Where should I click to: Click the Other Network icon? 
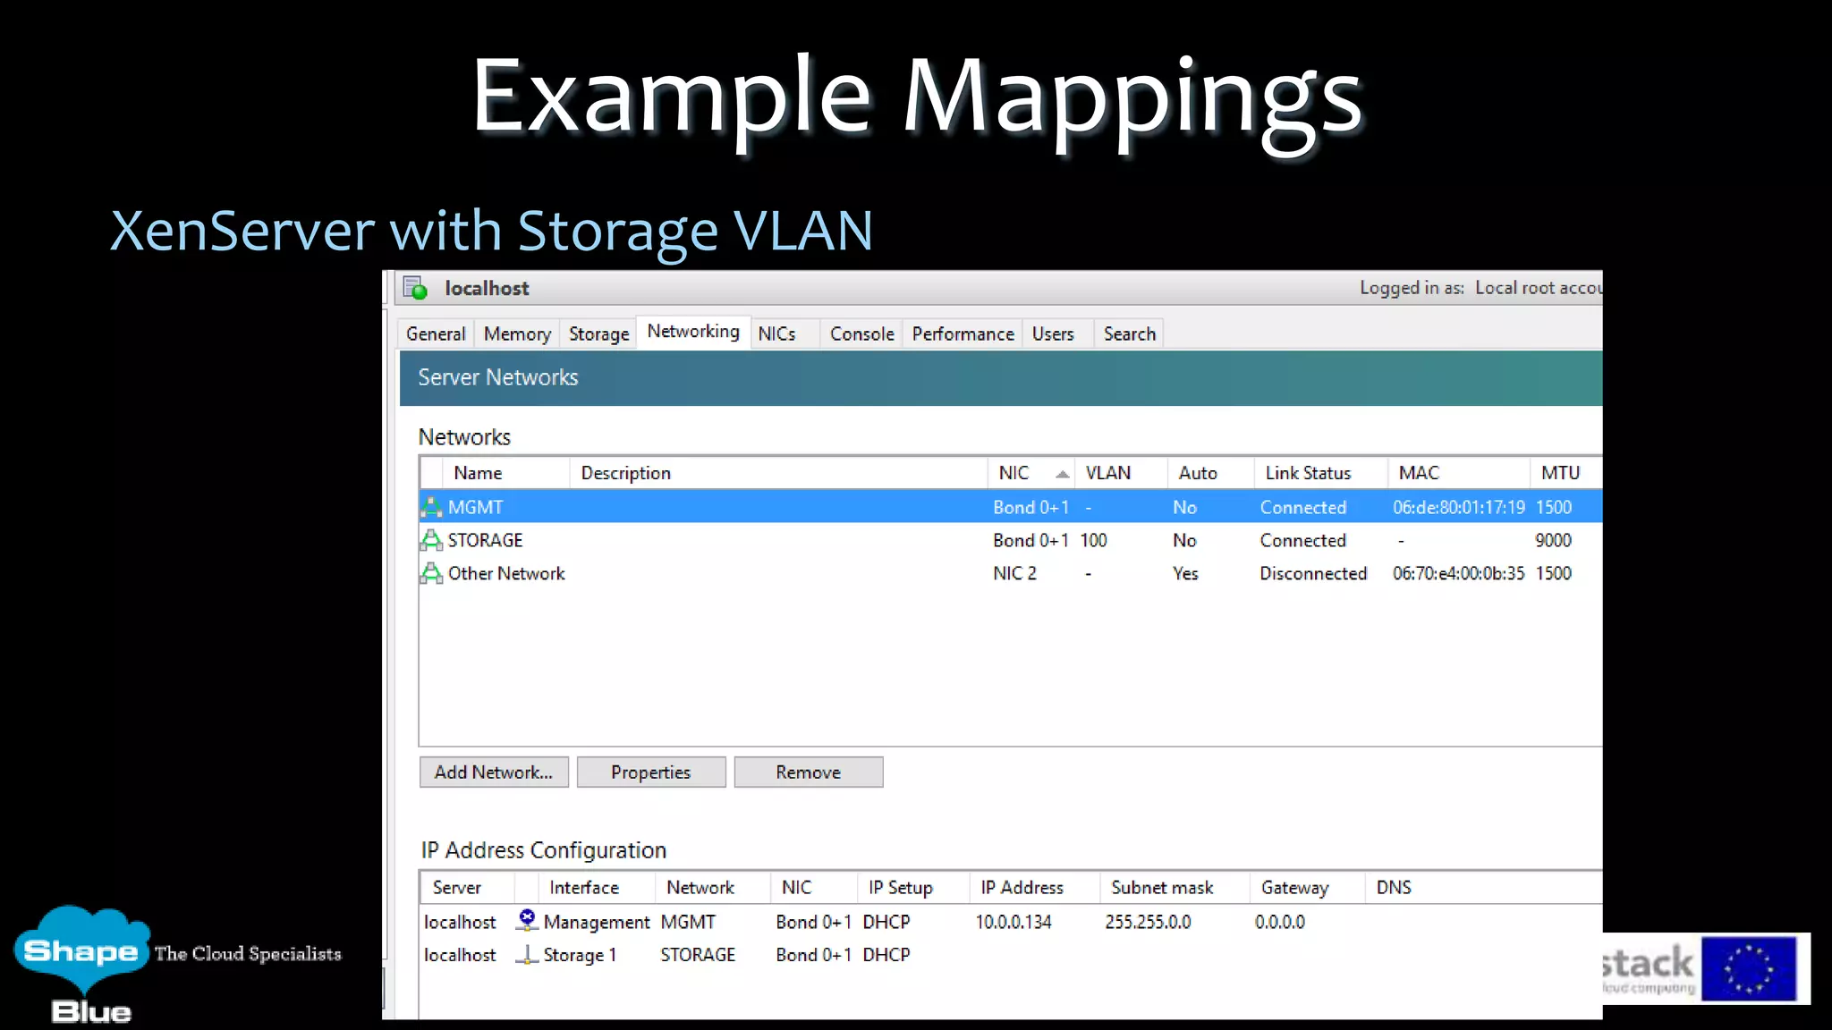click(431, 573)
